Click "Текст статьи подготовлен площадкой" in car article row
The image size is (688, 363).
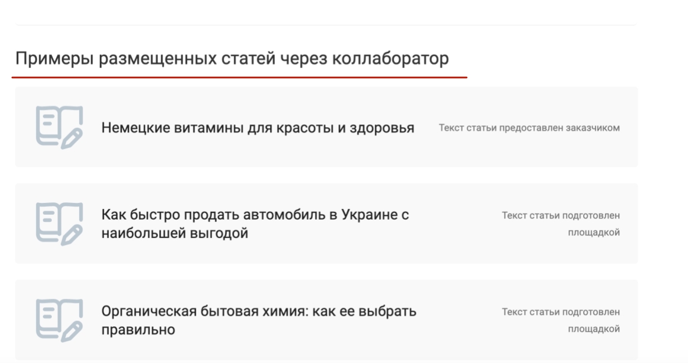tap(561, 224)
